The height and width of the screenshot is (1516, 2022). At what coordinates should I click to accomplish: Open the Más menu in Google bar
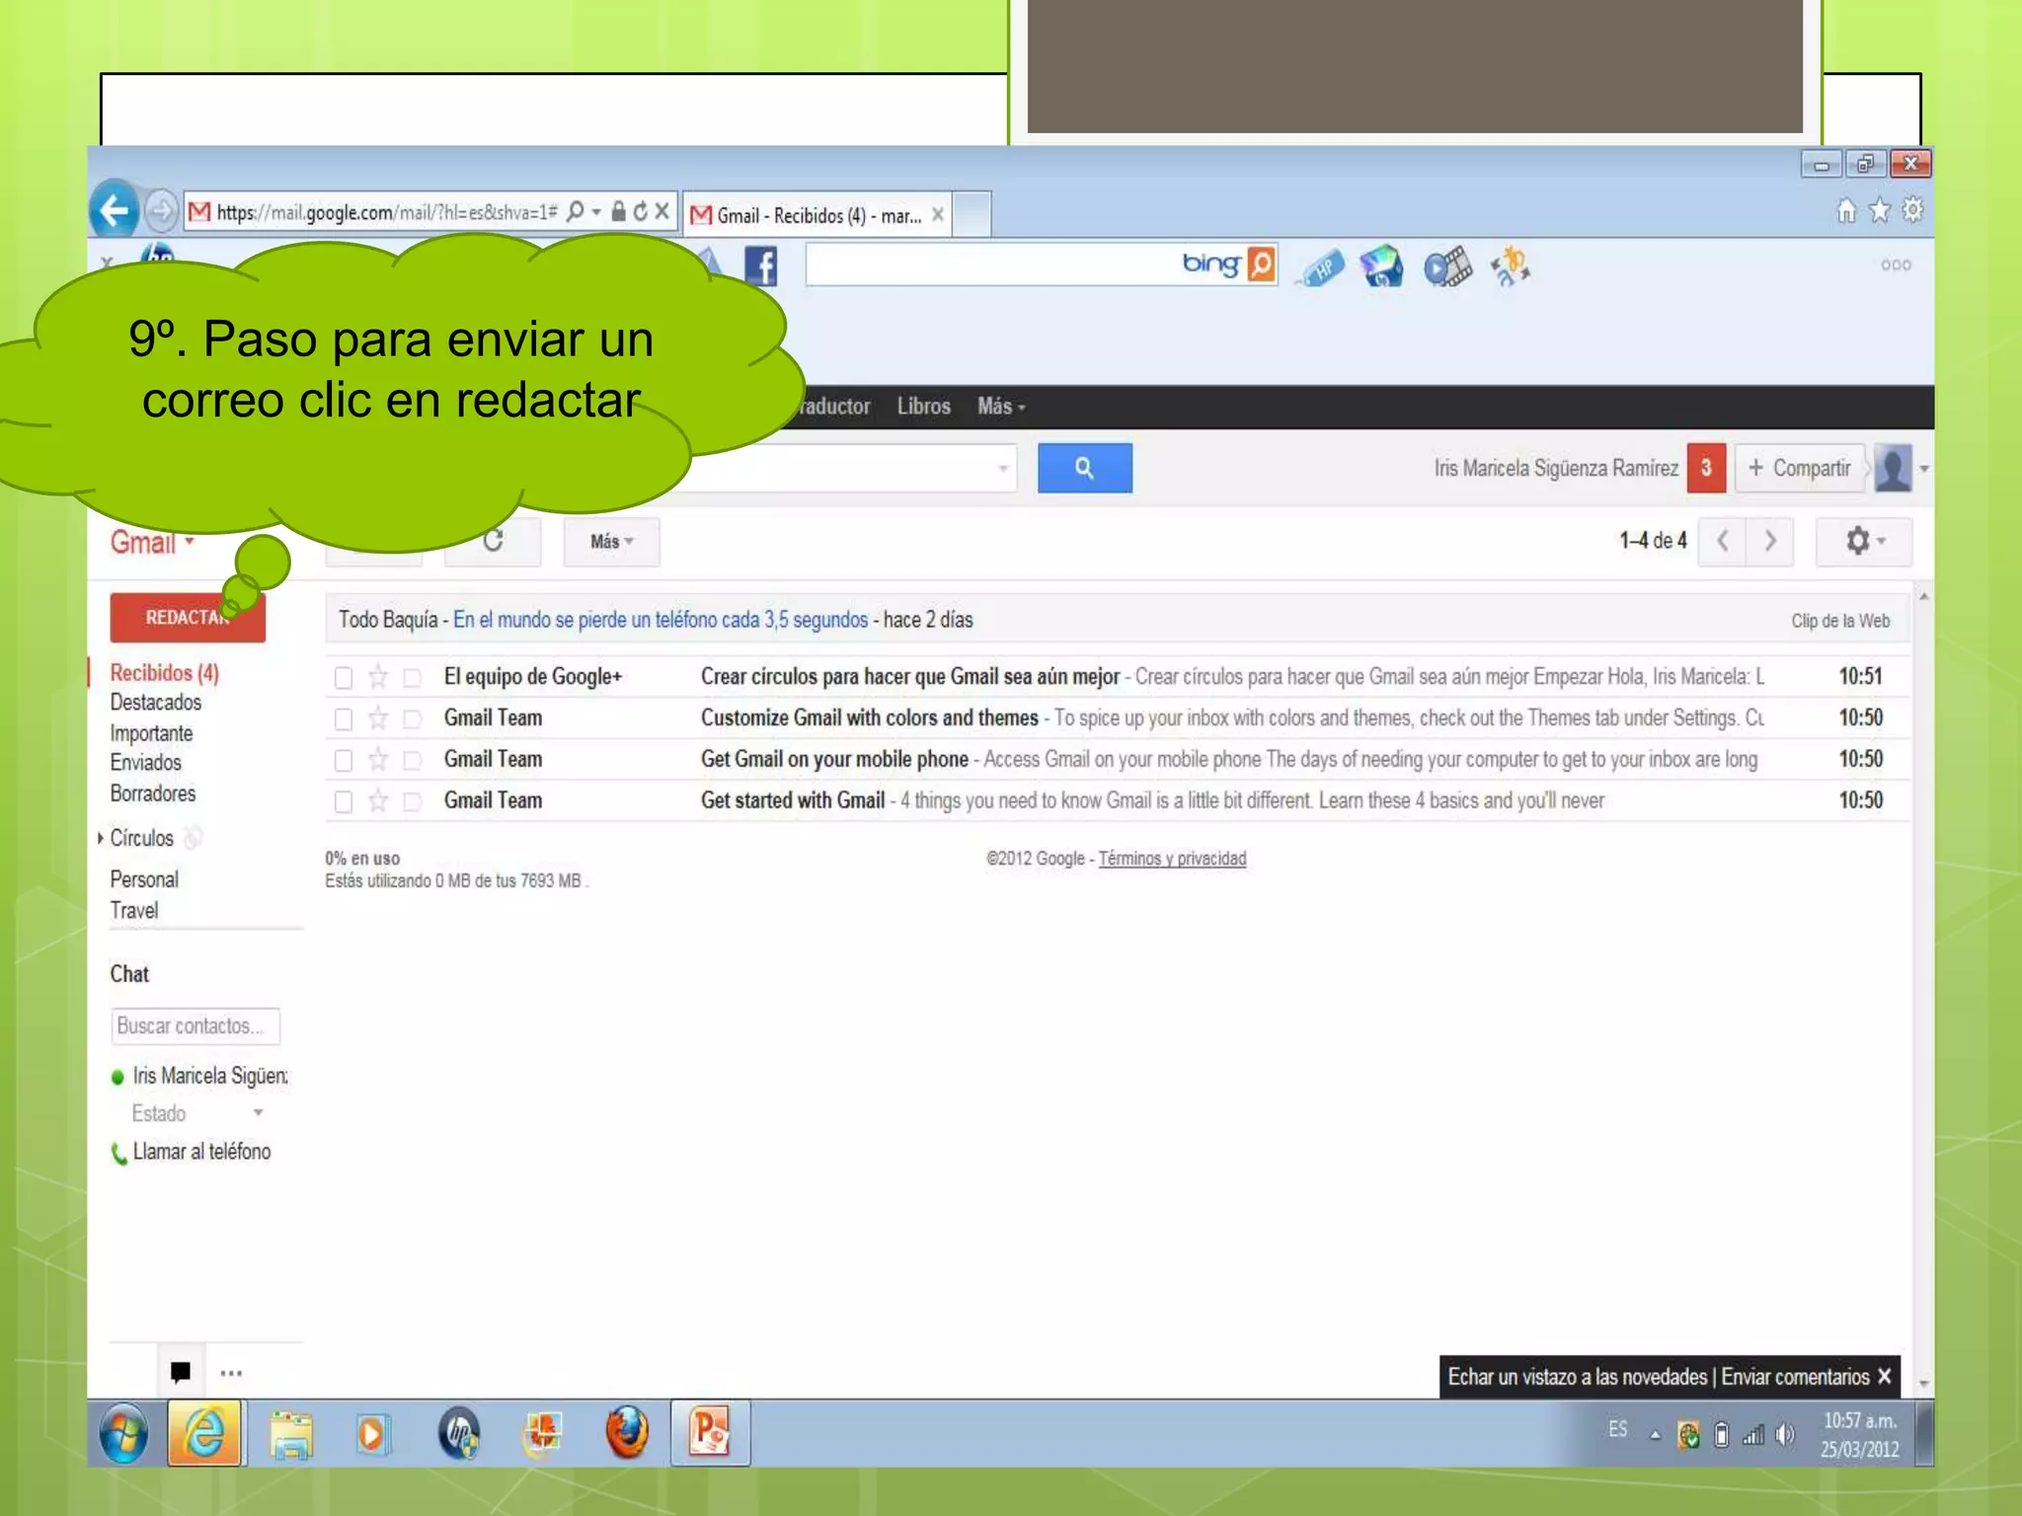coord(1001,407)
